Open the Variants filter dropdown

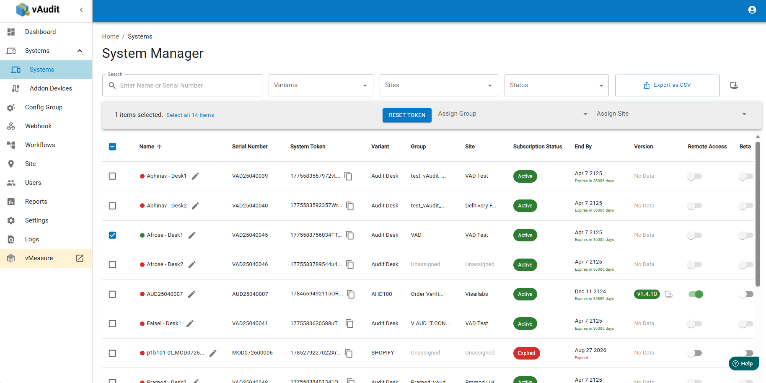click(321, 85)
